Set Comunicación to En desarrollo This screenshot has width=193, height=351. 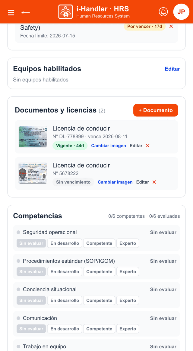(x=65, y=329)
